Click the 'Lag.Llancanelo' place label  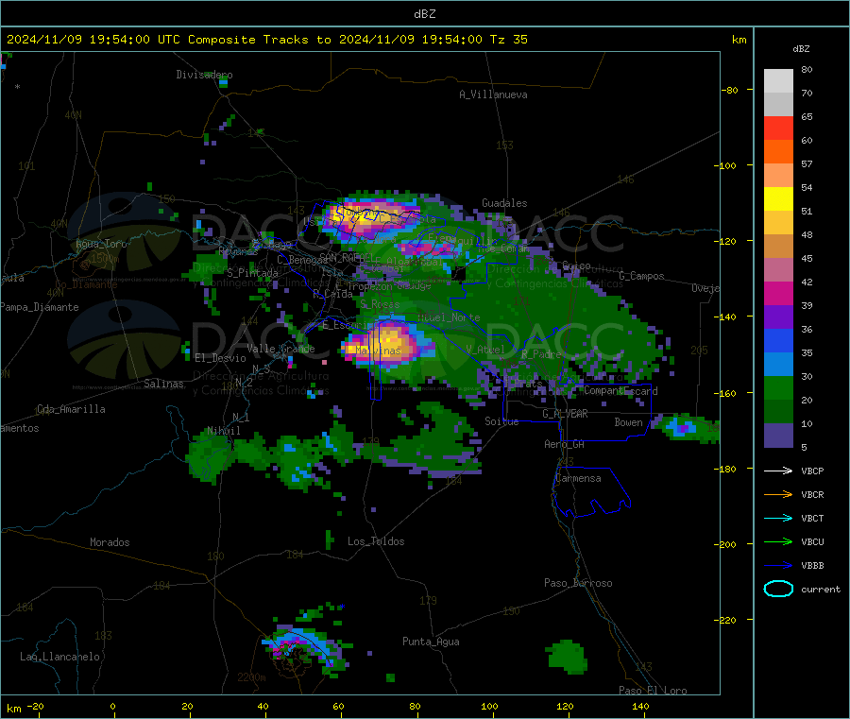(x=59, y=657)
